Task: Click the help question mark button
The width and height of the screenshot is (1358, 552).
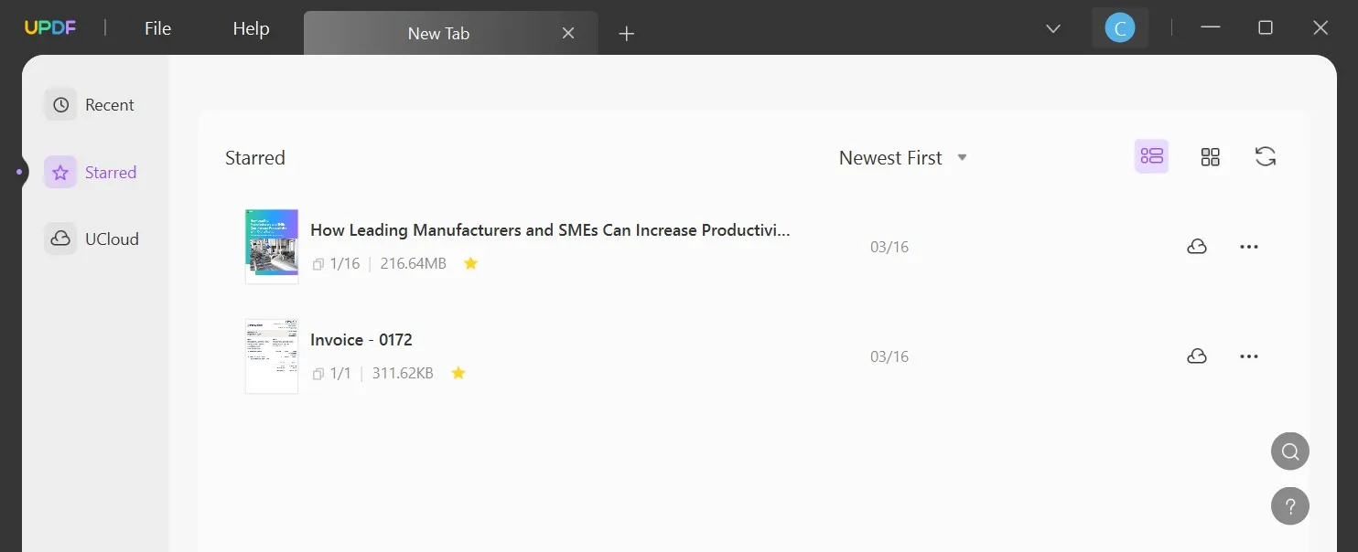Action: pyautogui.click(x=1289, y=505)
